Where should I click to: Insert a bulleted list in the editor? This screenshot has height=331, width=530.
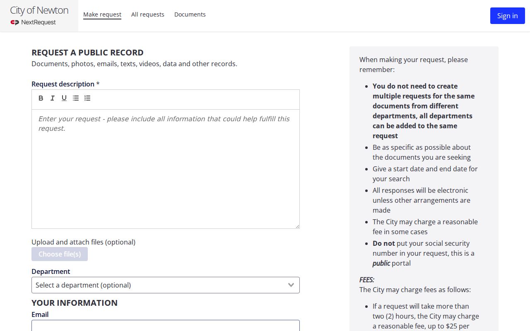coord(76,98)
